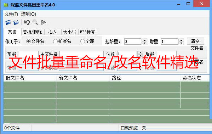Click the 清空 button
The height and width of the screenshot is (134, 212).
click(x=195, y=41)
